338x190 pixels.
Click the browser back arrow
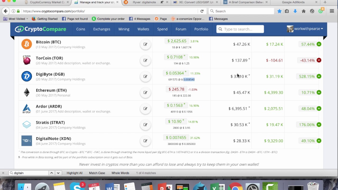(6, 11)
